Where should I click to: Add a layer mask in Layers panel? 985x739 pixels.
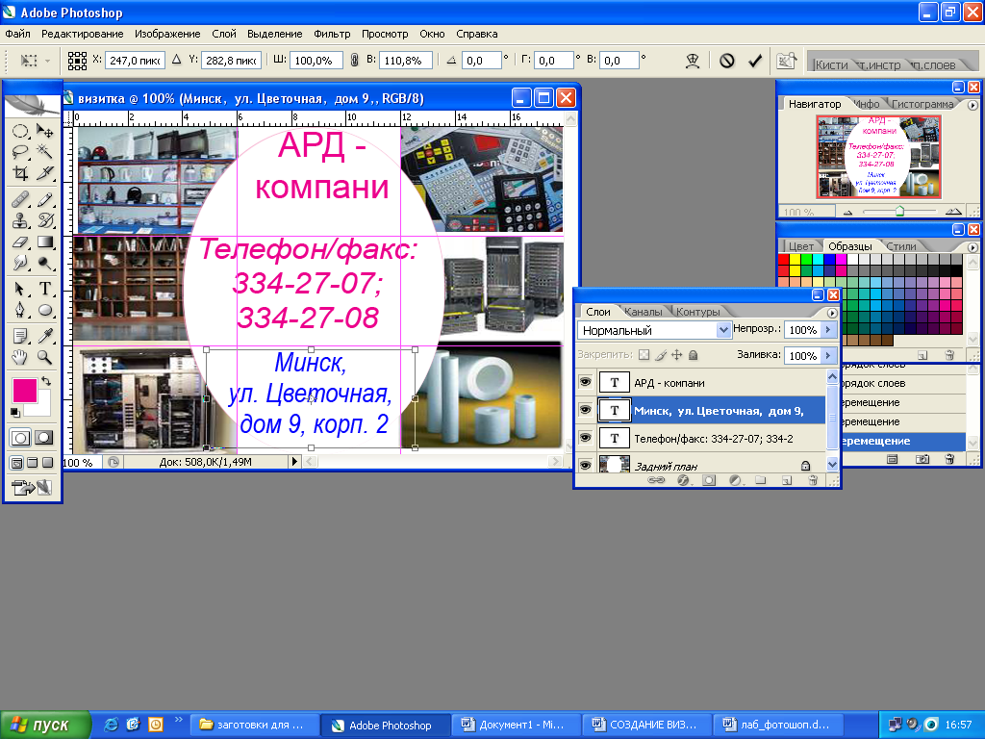tap(709, 480)
